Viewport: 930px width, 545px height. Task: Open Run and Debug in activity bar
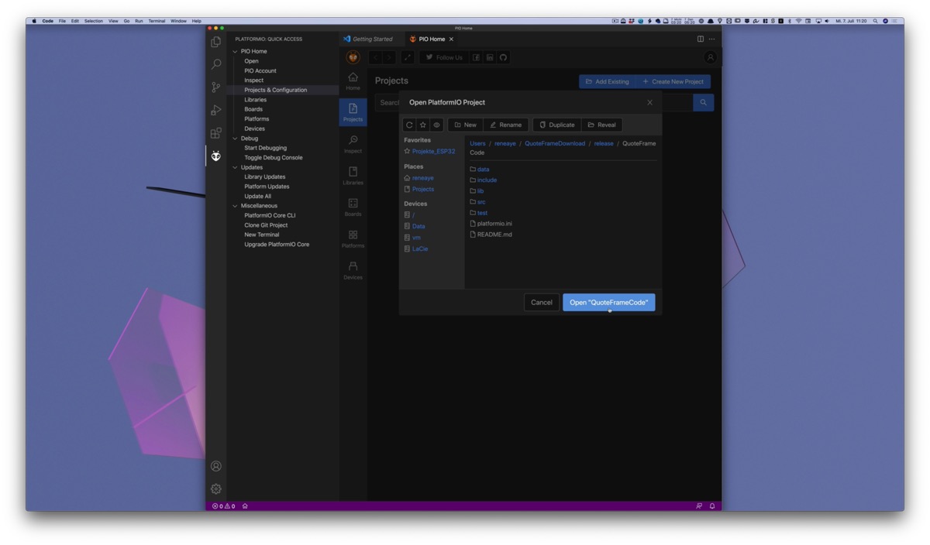click(216, 110)
